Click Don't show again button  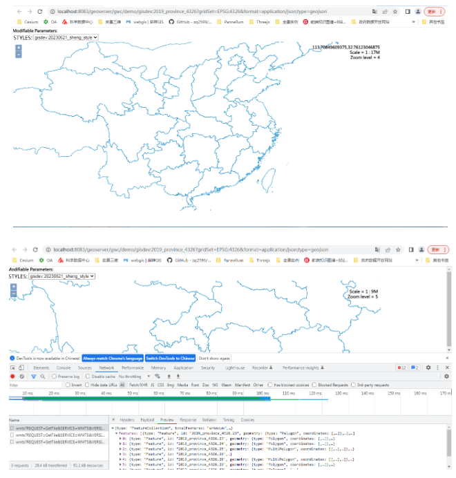tap(214, 358)
